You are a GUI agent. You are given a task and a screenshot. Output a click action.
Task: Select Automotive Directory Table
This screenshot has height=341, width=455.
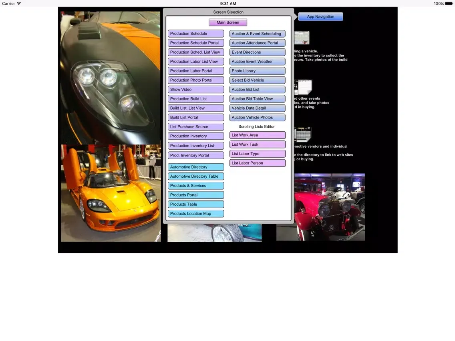196,176
